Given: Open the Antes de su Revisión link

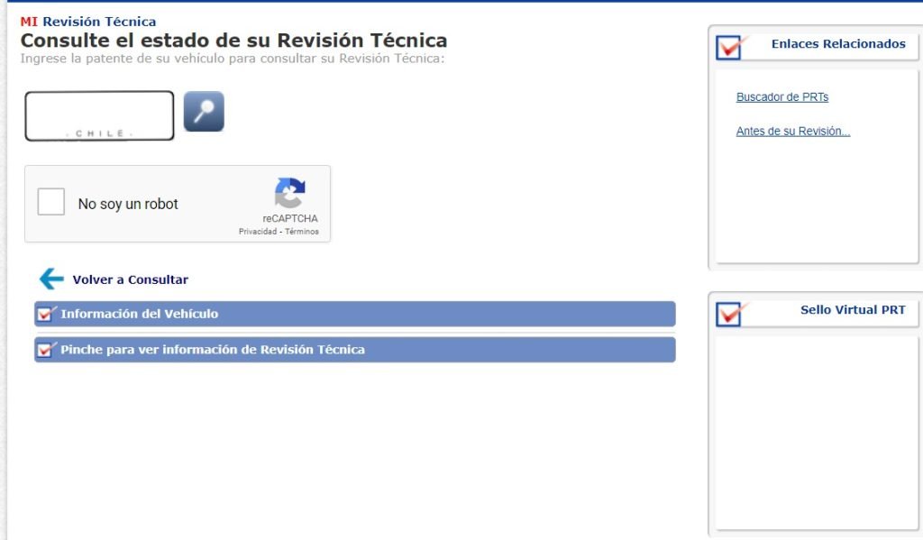Looking at the screenshot, I should click(x=793, y=132).
